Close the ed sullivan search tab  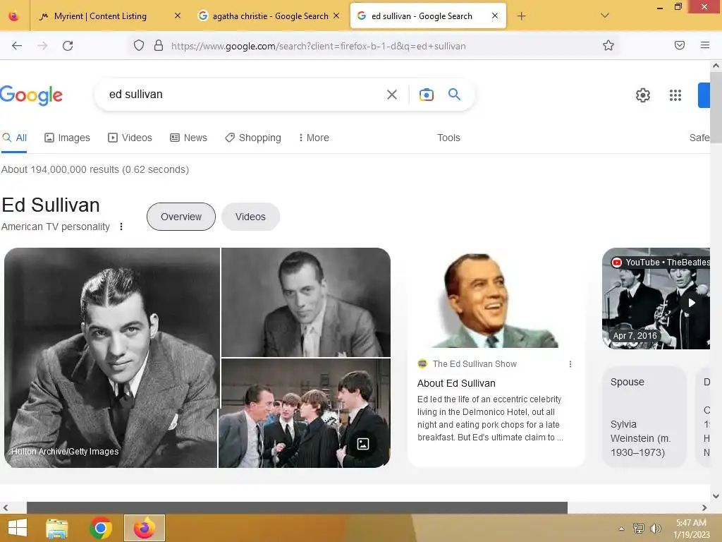tap(494, 16)
